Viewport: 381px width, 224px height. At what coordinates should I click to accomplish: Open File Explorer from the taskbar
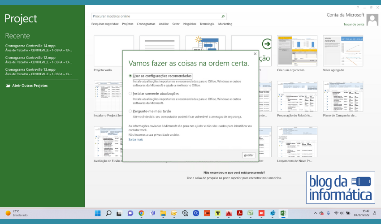[163, 213]
